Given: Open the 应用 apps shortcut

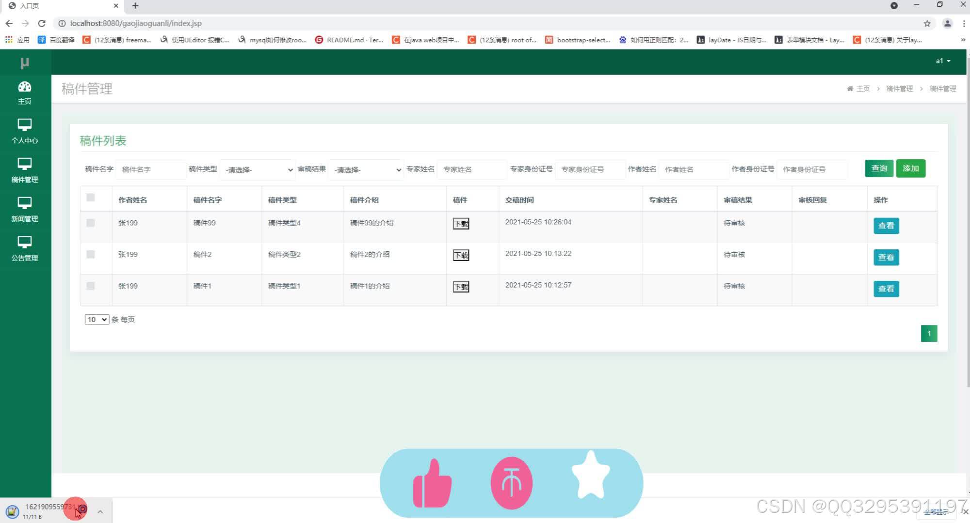Looking at the screenshot, I should (17, 40).
